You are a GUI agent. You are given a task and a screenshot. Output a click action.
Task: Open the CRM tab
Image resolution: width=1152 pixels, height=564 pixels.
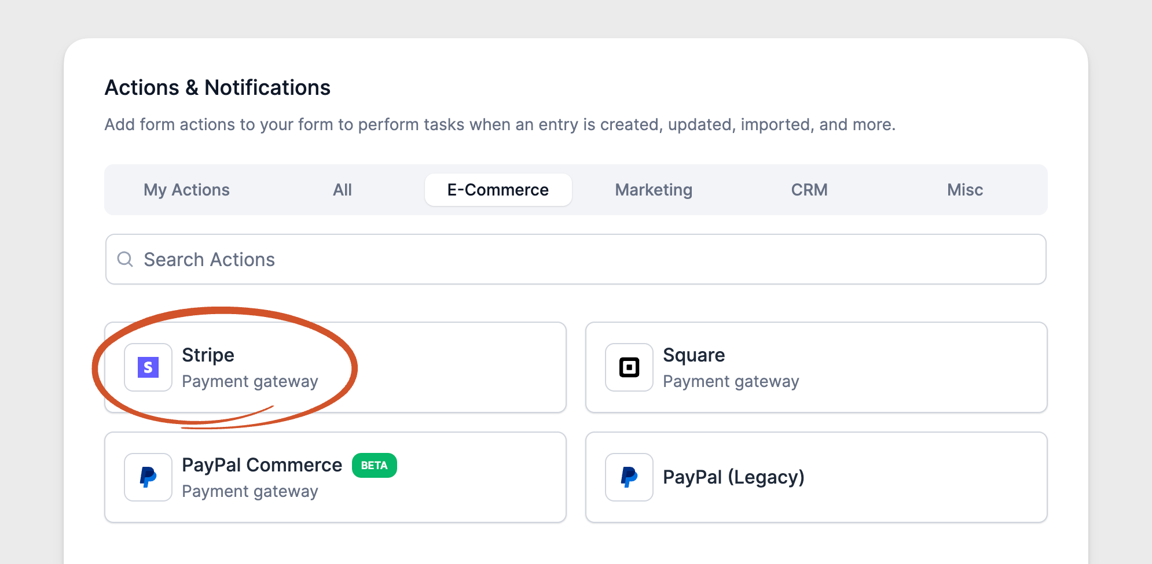(809, 190)
